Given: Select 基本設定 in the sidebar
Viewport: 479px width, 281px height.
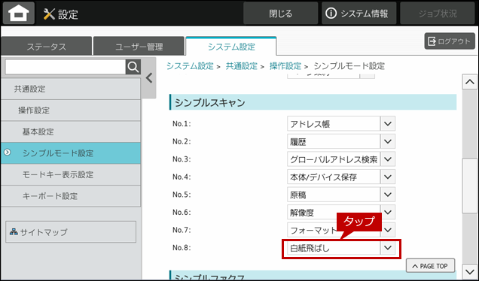Looking at the screenshot, I should click(71, 131).
